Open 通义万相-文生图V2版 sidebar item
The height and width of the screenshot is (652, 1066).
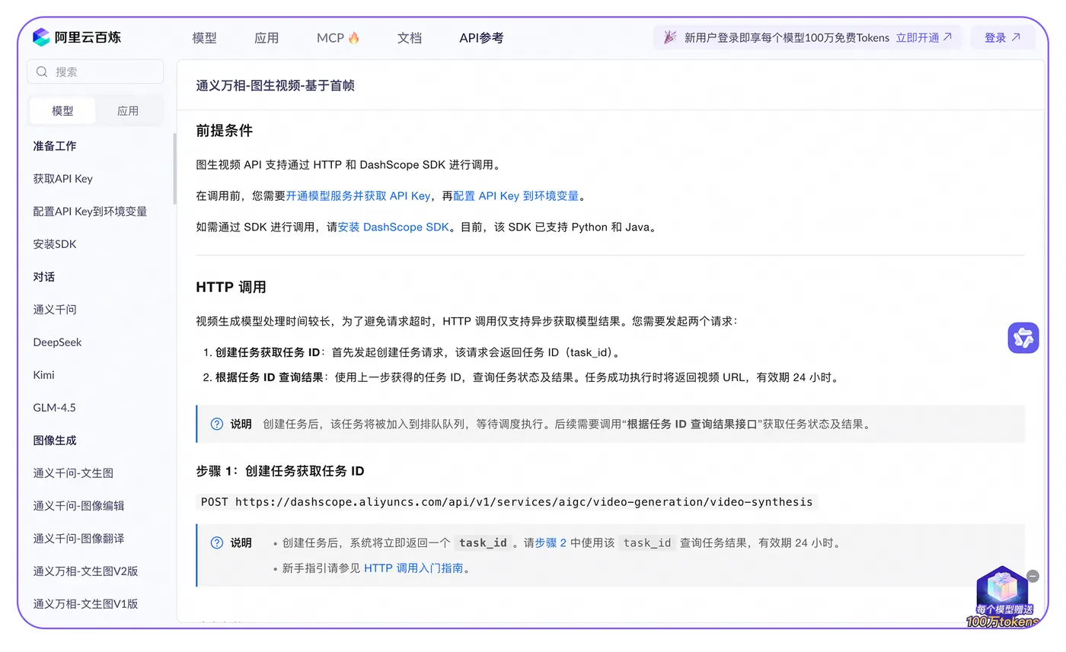85,571
